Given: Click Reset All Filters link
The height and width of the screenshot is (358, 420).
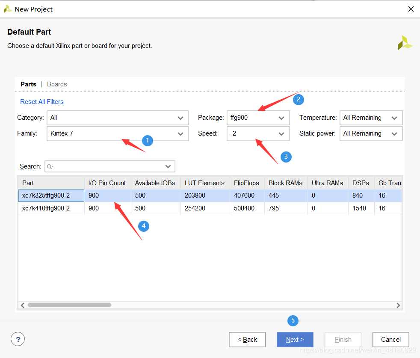Looking at the screenshot, I should (42, 102).
